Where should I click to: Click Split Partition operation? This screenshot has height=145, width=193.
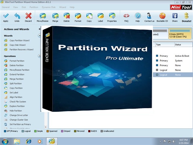[x=16, y=84]
